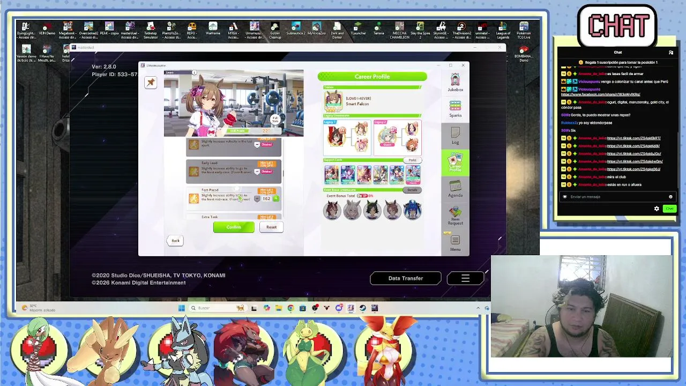Open the Jukebox side menu
This screenshot has width=686, height=386.
point(455,83)
